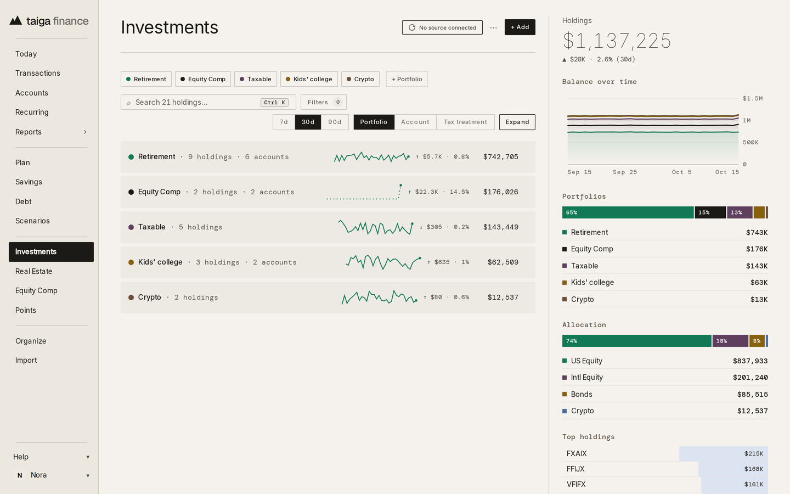The image size is (790, 494).
Task: Click the magnifier icon in holdings search
Action: [x=129, y=103]
